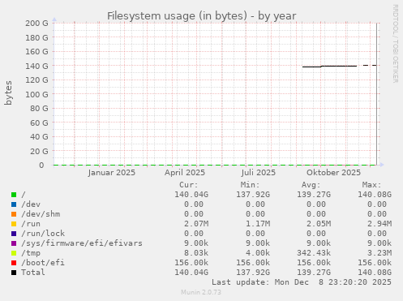403x301 pixels.
Task: Click the 'Total' legend label
Action: (x=33, y=273)
